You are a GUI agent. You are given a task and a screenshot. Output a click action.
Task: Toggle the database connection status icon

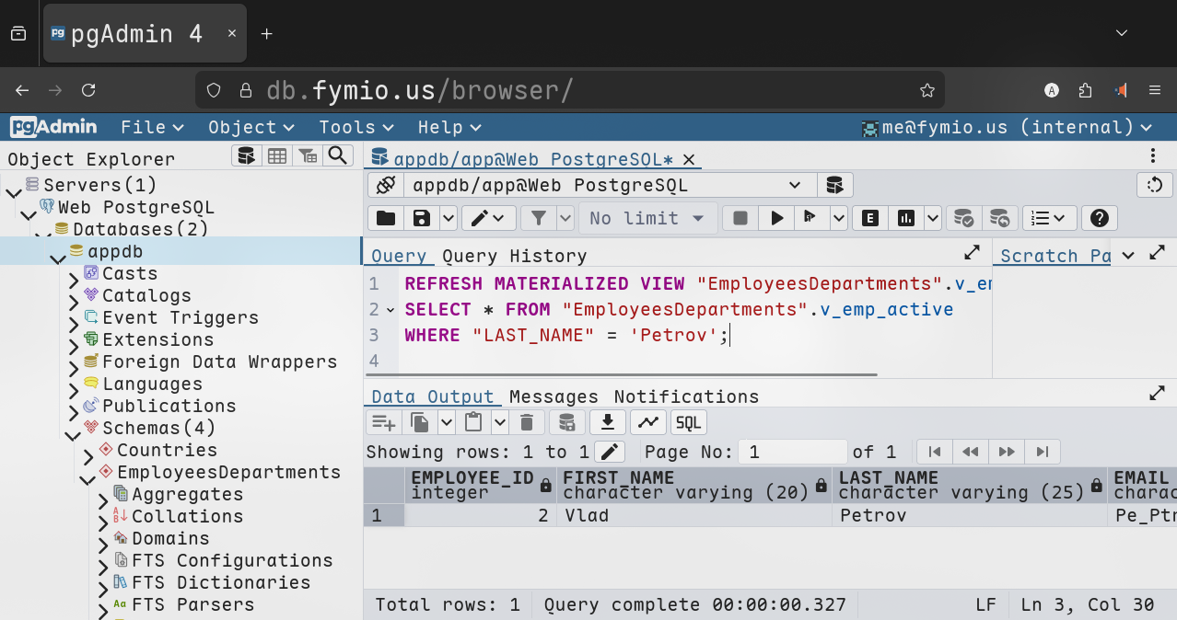(386, 185)
